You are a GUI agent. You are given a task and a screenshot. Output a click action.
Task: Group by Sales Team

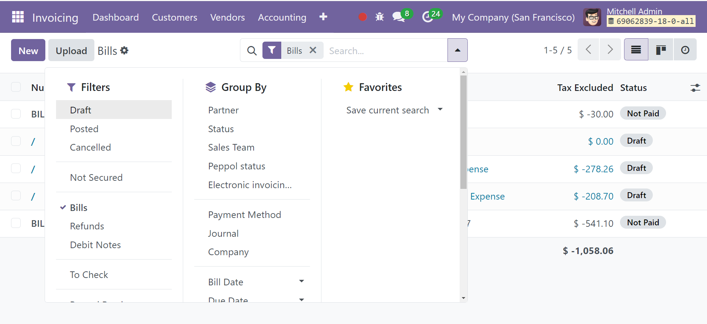252,147
